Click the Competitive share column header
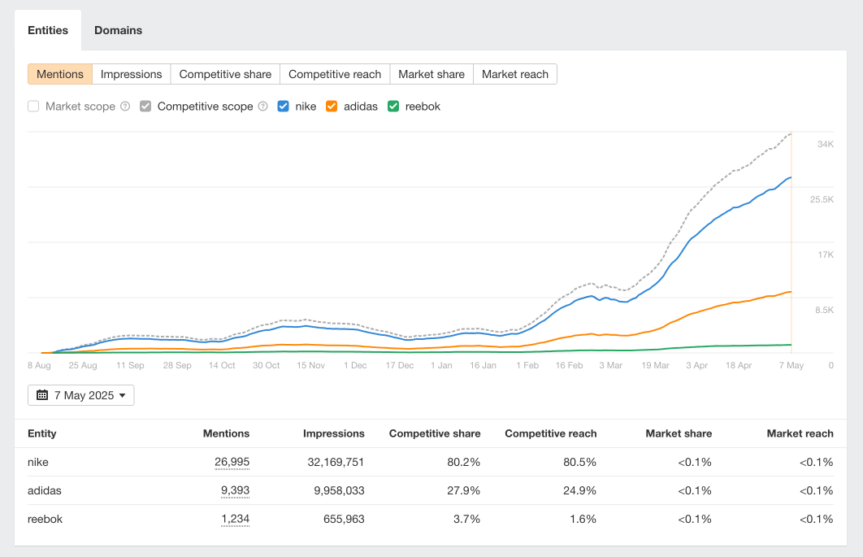The height and width of the screenshot is (557, 863). tap(435, 433)
